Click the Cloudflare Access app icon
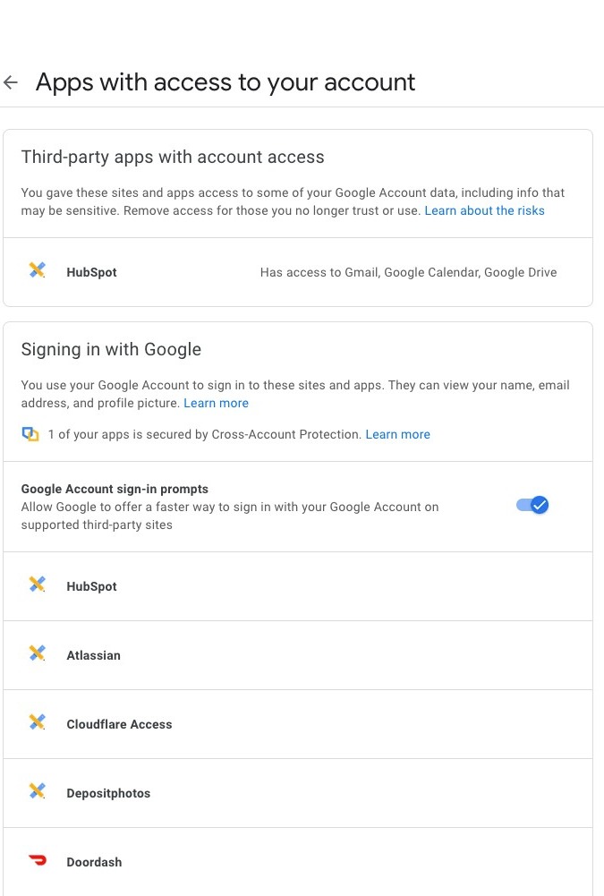Image resolution: width=604 pixels, height=896 pixels. tap(37, 723)
